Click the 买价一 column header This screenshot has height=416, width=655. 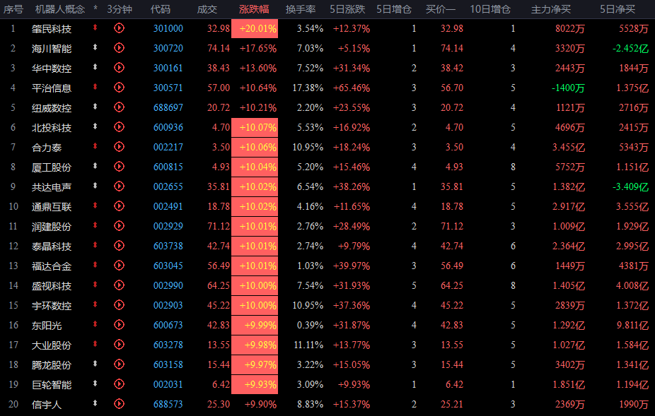tap(441, 9)
